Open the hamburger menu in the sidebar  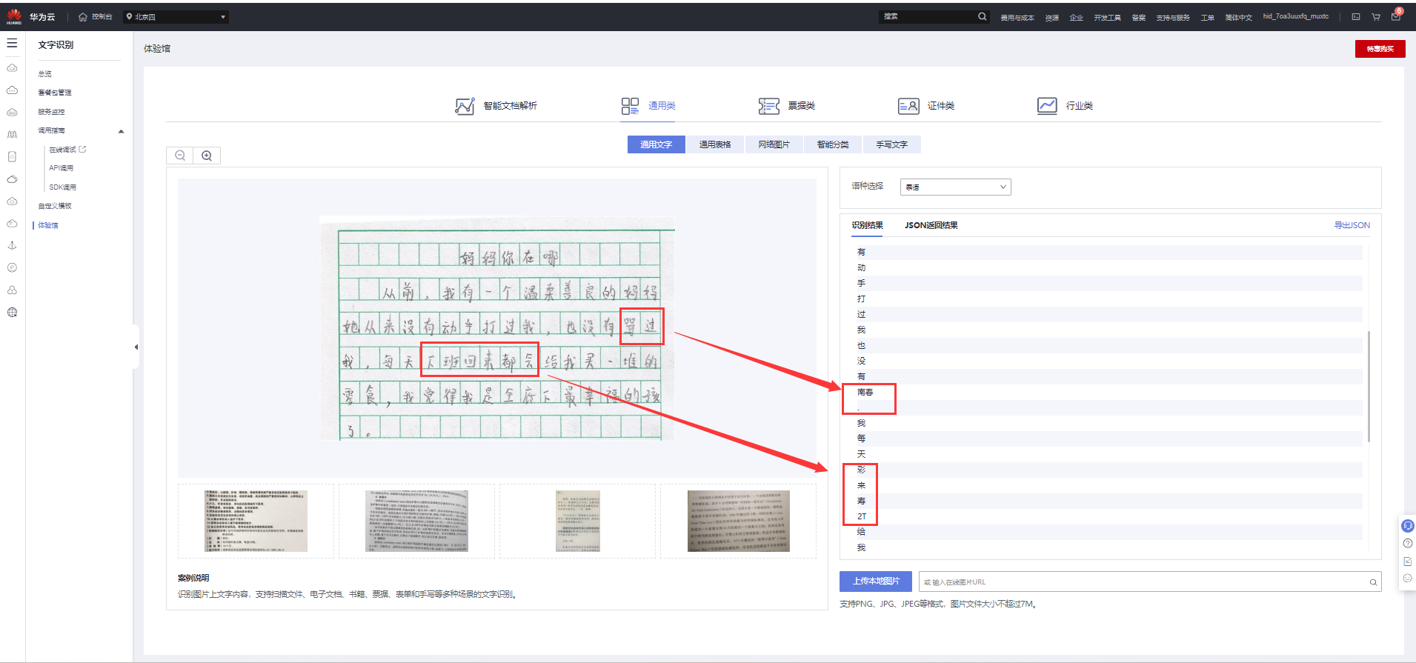coord(12,44)
